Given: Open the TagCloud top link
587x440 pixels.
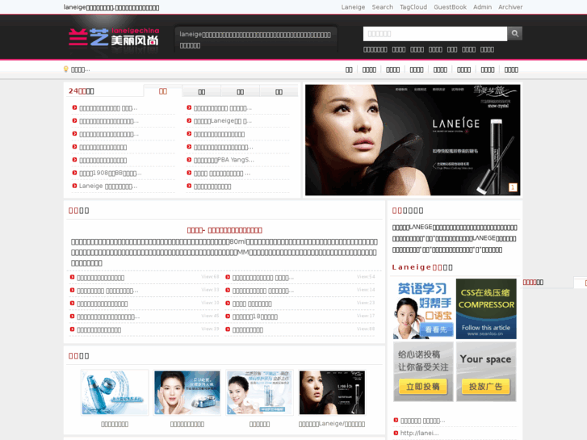Looking at the screenshot, I should 413,7.
